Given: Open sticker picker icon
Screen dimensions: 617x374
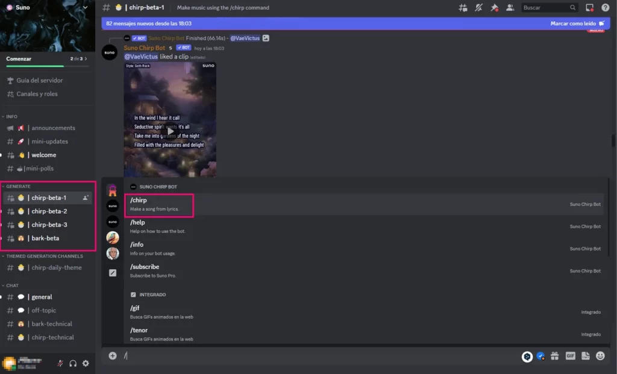Looking at the screenshot, I should click(x=586, y=356).
